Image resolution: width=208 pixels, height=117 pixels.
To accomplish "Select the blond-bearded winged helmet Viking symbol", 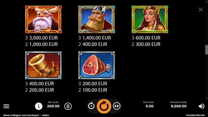I will click(97, 19).
